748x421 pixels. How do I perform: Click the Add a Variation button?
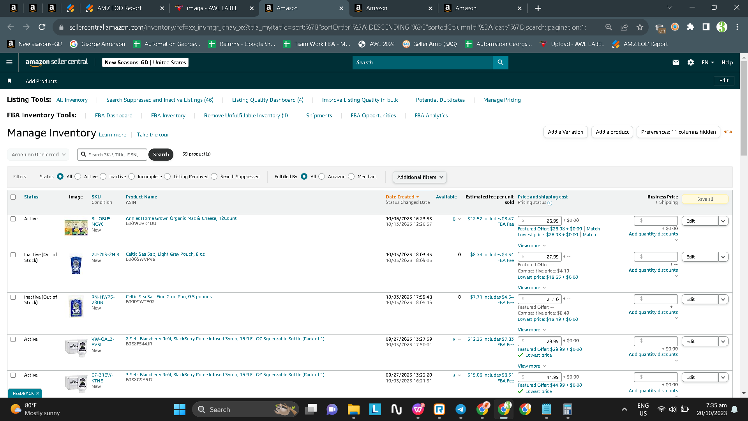coord(566,132)
